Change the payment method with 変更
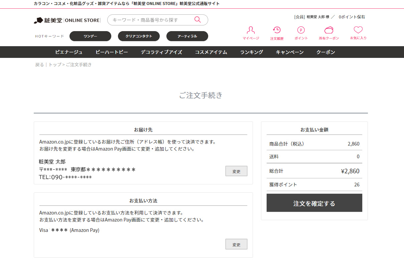 236,244
